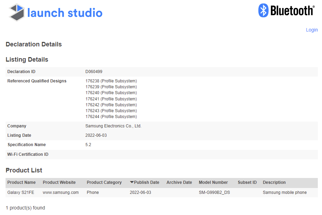The image size is (322, 215).
Task: Sort table by Product Website header
Action: click(x=59, y=182)
